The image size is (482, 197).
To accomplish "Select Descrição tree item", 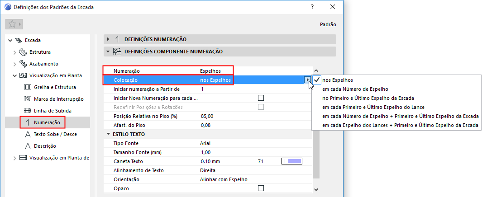I will [x=45, y=146].
